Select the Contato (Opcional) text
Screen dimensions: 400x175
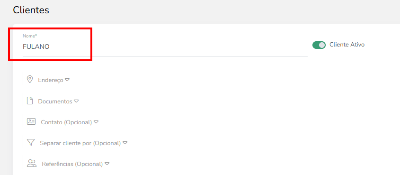point(66,122)
